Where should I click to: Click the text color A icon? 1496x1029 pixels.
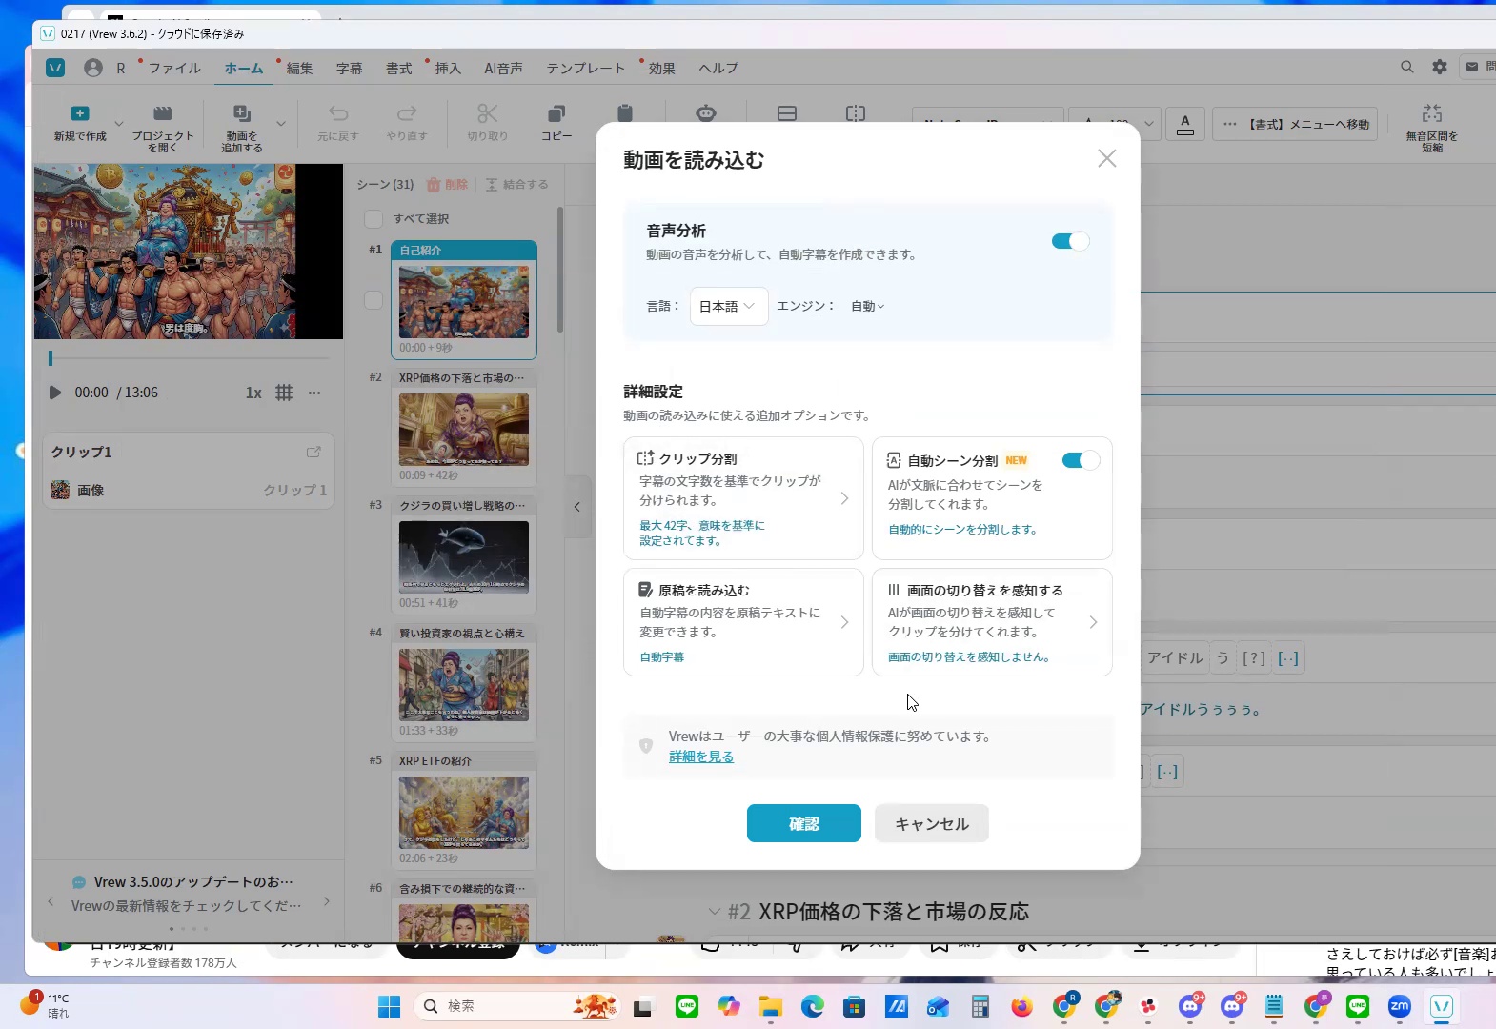pyautogui.click(x=1185, y=124)
